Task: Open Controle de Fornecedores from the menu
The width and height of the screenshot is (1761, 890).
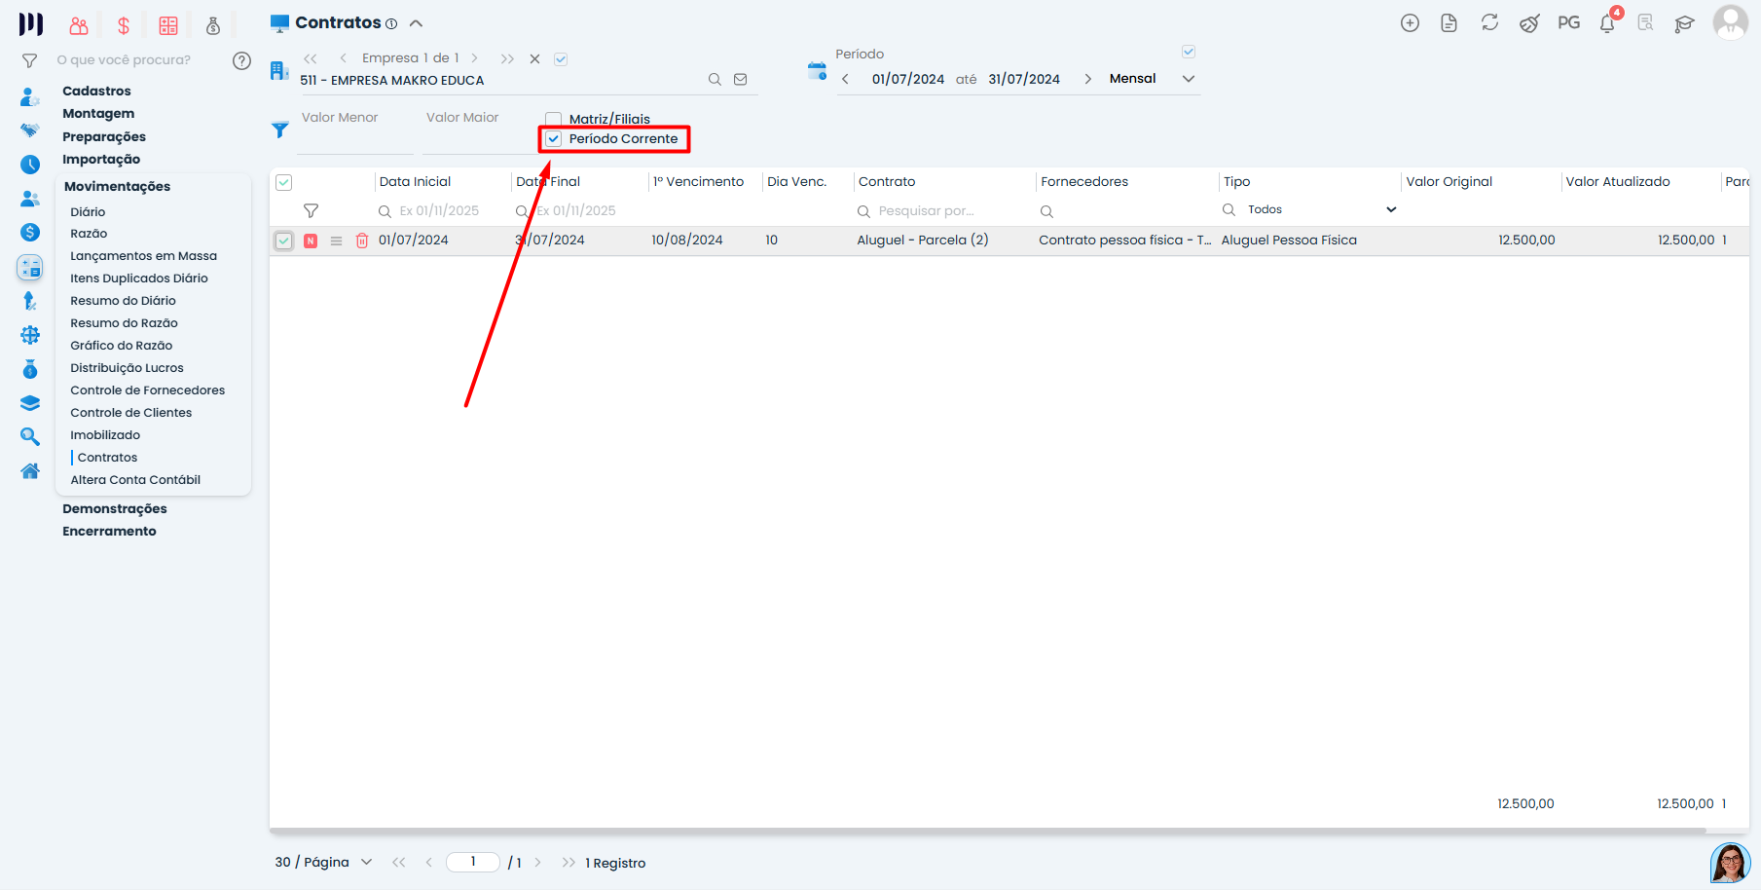Action: click(x=147, y=389)
